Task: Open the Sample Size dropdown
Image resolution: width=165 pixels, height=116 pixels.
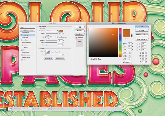Action: pyautogui.click(x=28, y=109)
